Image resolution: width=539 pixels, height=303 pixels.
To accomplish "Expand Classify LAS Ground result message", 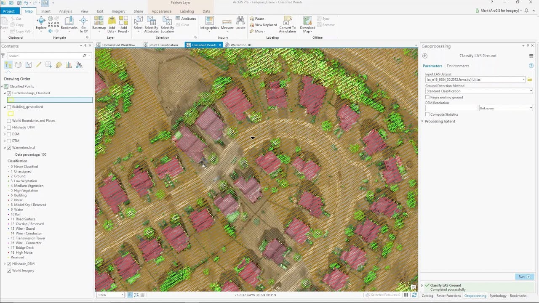I will click(422, 285).
